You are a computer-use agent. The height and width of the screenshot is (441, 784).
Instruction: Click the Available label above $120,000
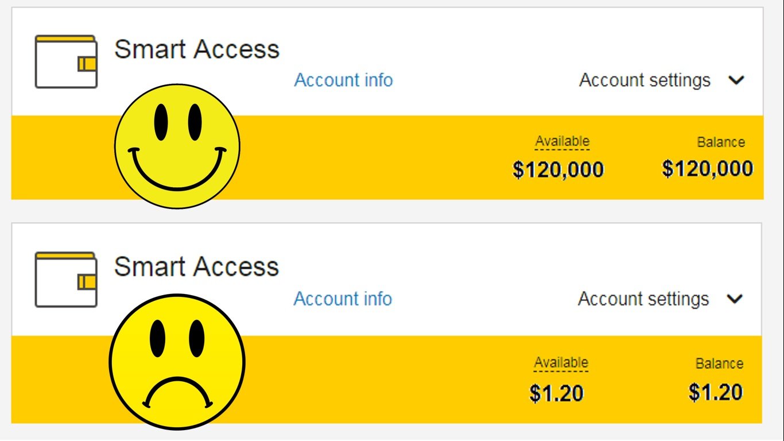[x=562, y=141]
